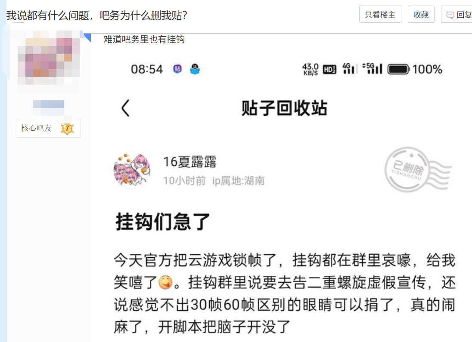Open the pixelated user avatar on left

[49, 58]
